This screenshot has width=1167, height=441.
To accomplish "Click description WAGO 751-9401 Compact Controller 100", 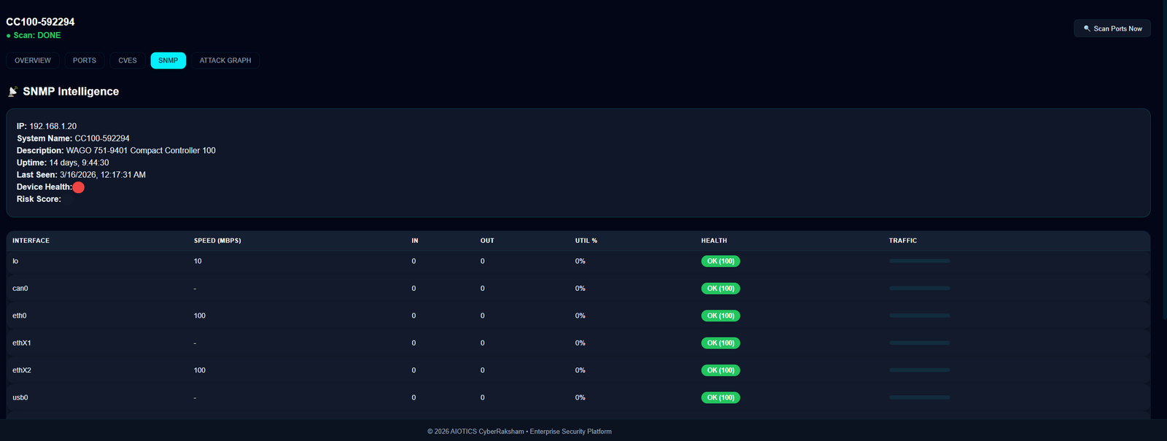I will [x=141, y=150].
